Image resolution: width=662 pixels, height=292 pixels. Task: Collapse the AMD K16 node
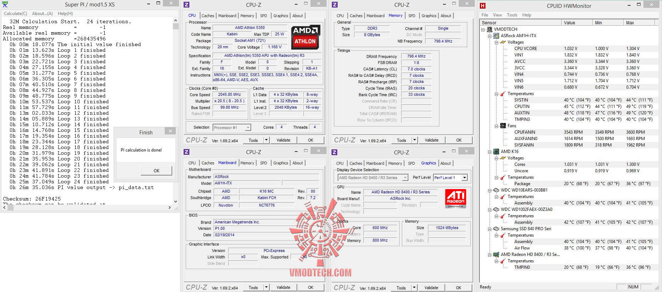click(490, 152)
